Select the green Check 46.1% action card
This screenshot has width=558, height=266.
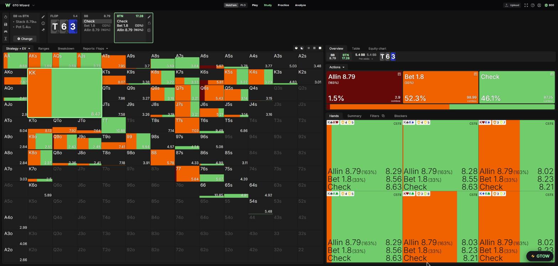click(x=517, y=87)
